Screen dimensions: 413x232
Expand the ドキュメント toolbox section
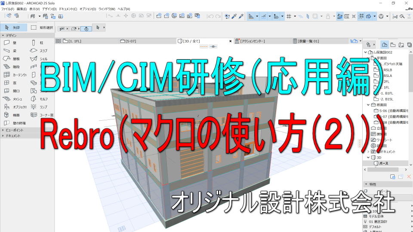coord(14,135)
